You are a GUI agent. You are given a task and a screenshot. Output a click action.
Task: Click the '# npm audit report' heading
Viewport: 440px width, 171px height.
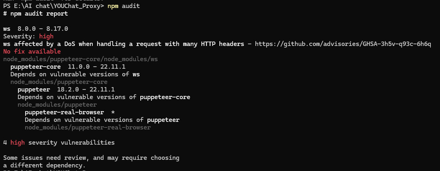pos(36,14)
